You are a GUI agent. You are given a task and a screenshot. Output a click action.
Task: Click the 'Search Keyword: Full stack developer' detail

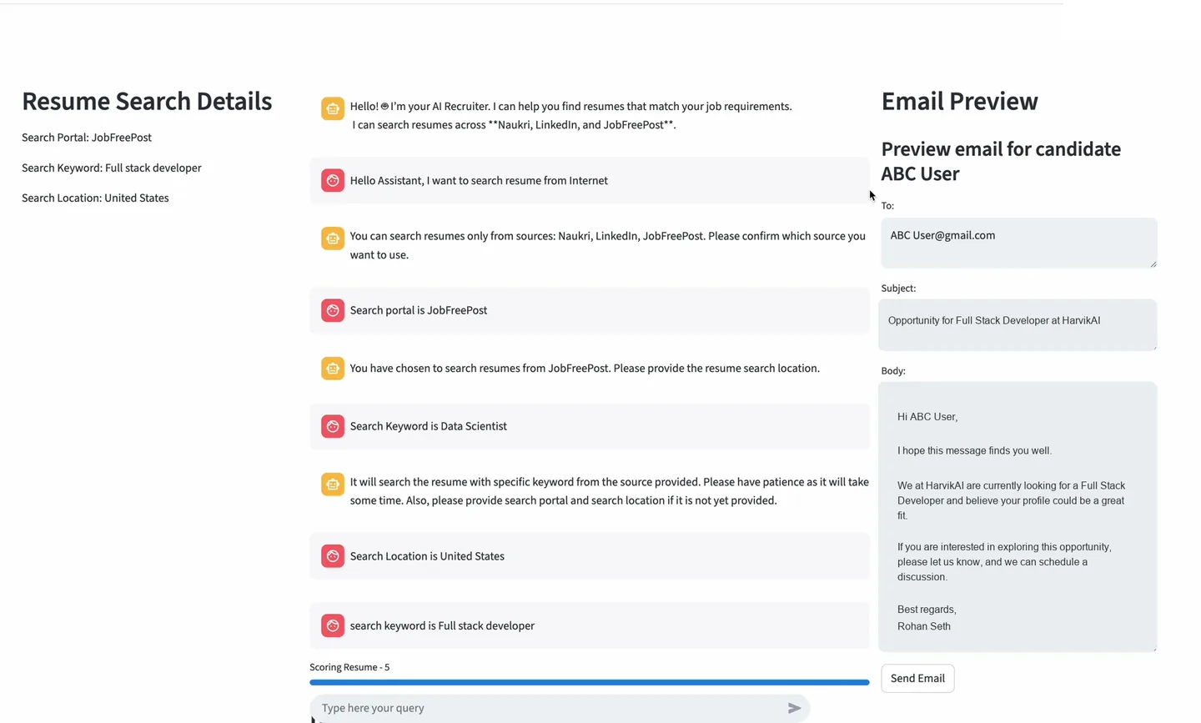(x=112, y=168)
